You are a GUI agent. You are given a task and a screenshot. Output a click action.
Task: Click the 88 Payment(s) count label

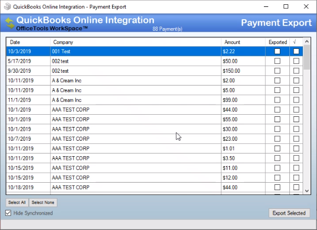[167, 29]
